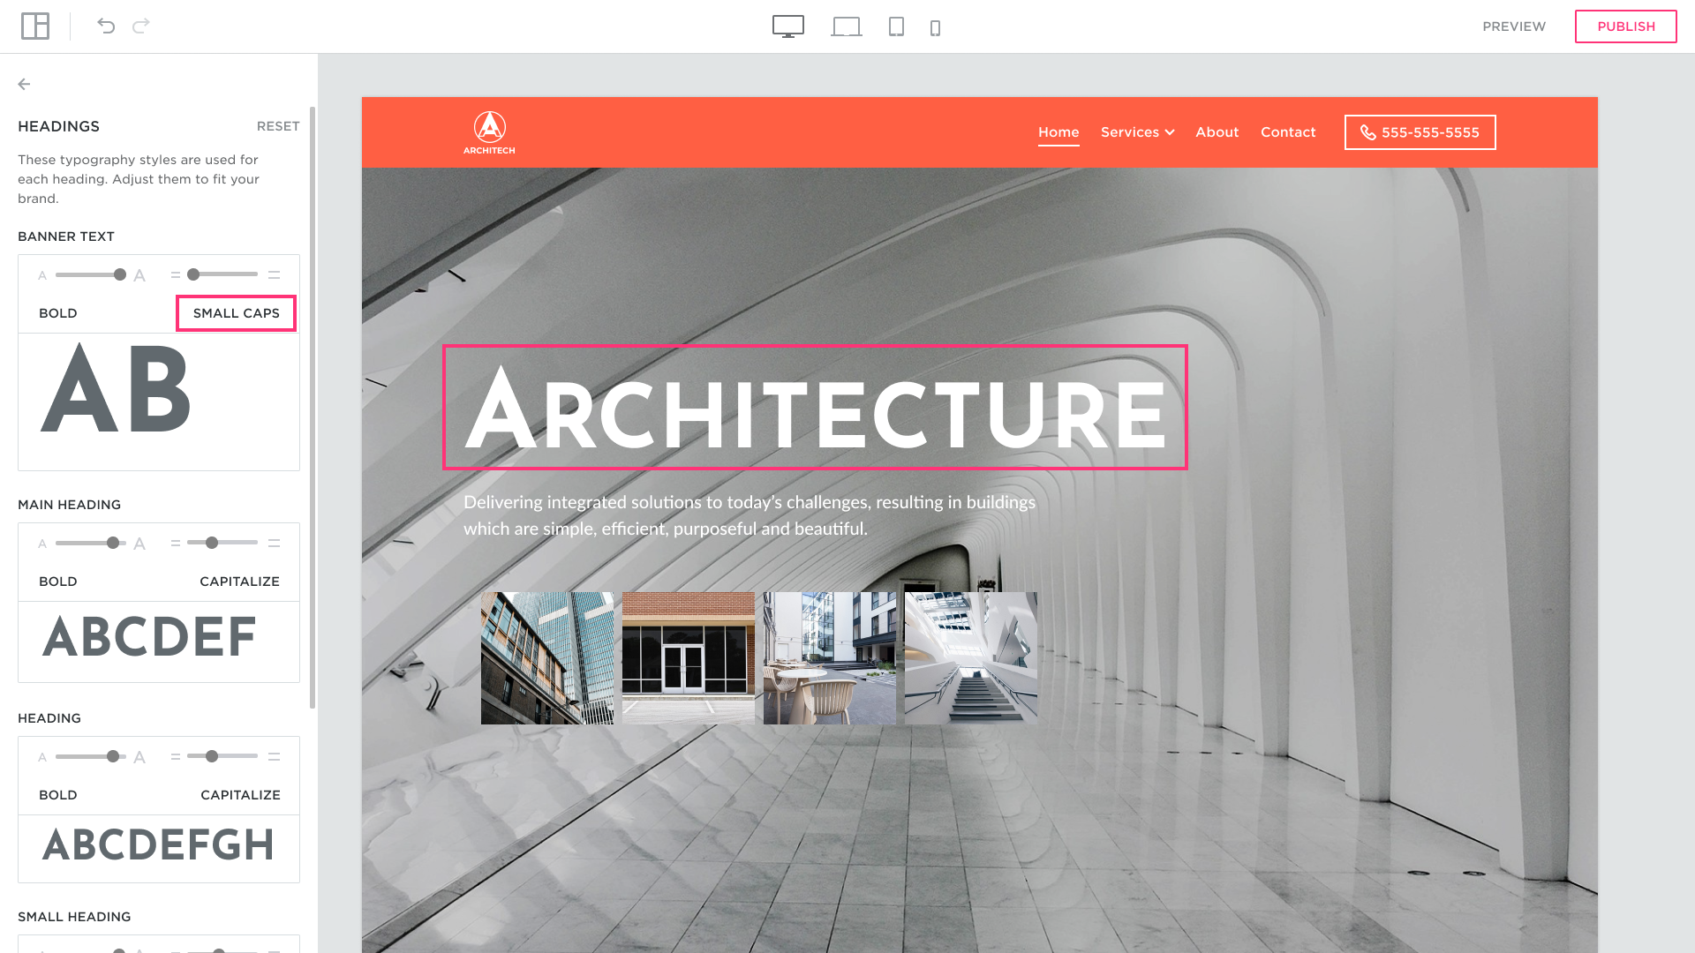Expand the Services menu chevron
1695x953 pixels.
(x=1170, y=132)
